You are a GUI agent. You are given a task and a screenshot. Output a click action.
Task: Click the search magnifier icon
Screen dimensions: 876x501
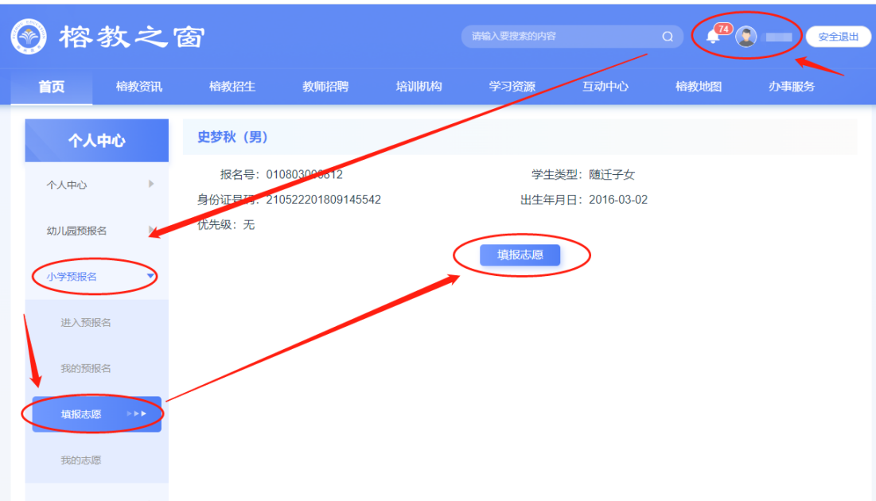tap(668, 37)
